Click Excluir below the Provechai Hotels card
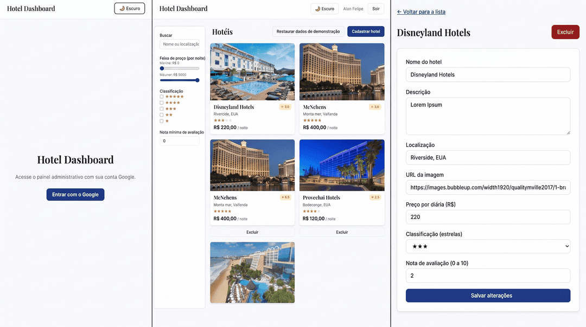Screen dimensions: 586x327 pyautogui.click(x=342, y=232)
